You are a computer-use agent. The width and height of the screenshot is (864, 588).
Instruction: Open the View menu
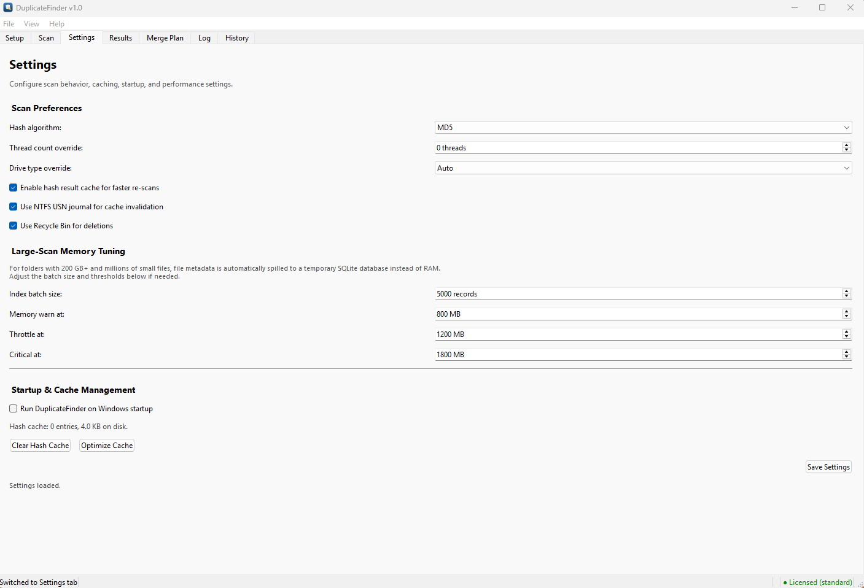pos(31,24)
